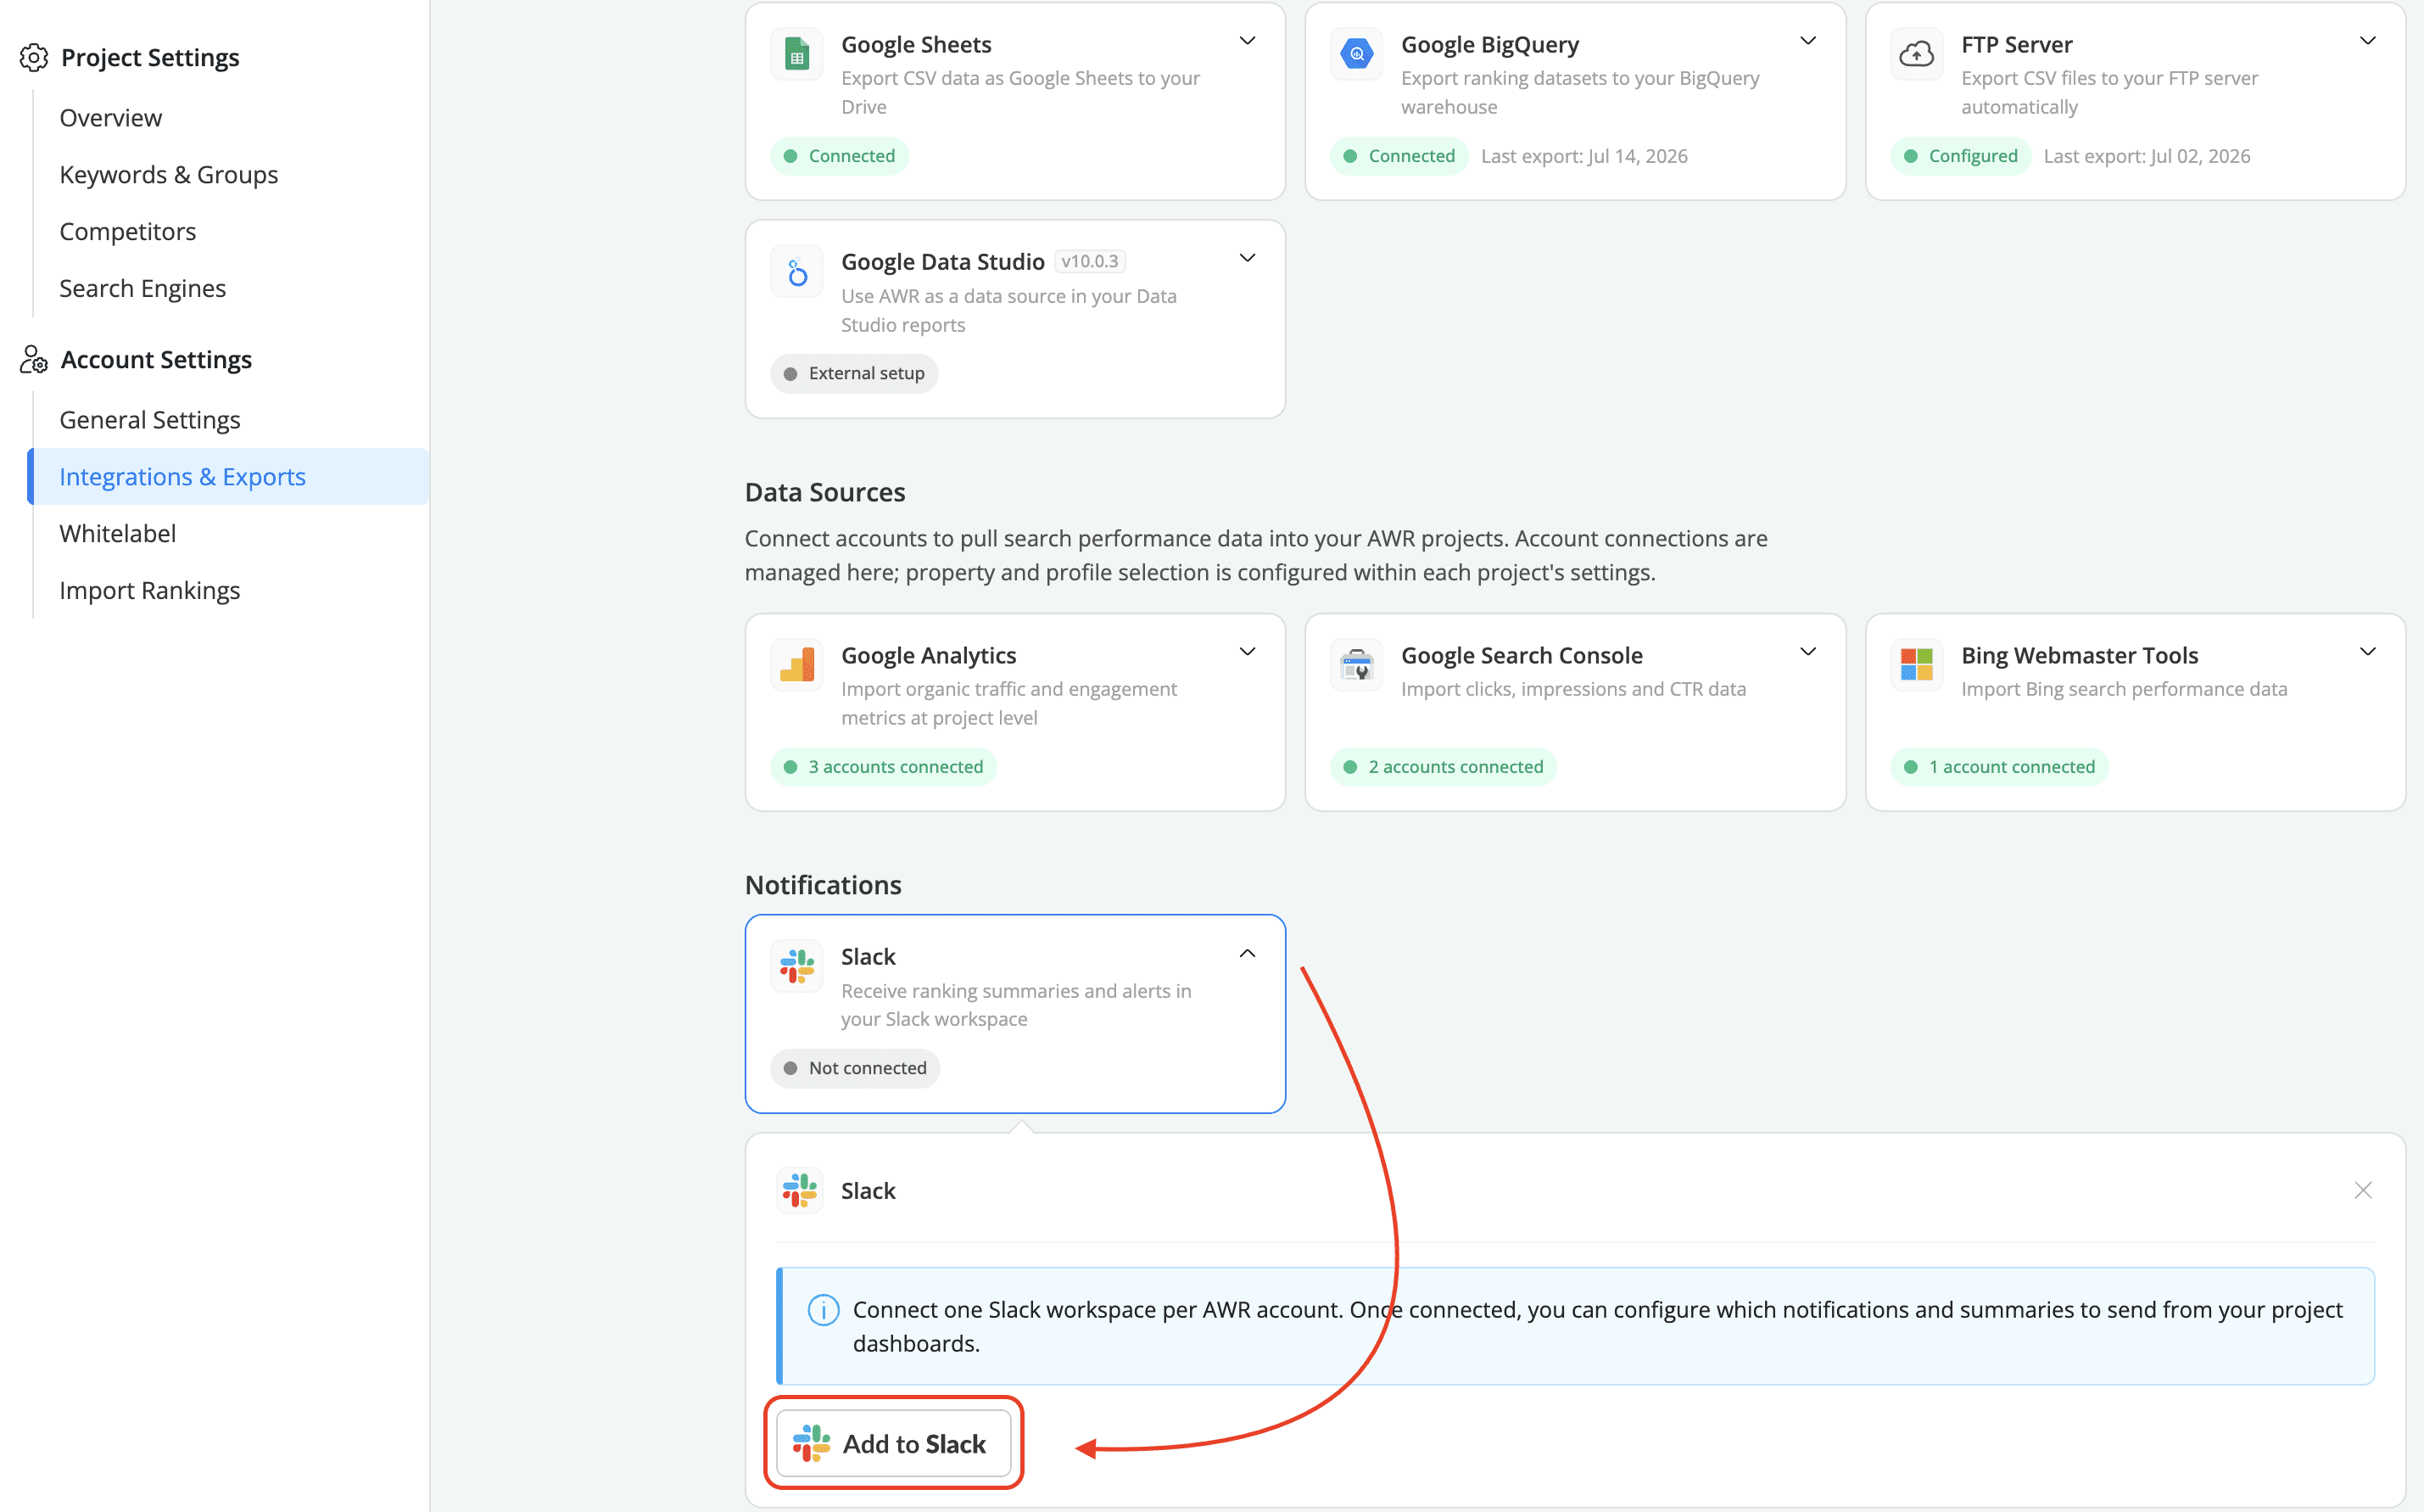Click the Data Sources section heading
The width and height of the screenshot is (2424, 1512).
click(x=824, y=492)
